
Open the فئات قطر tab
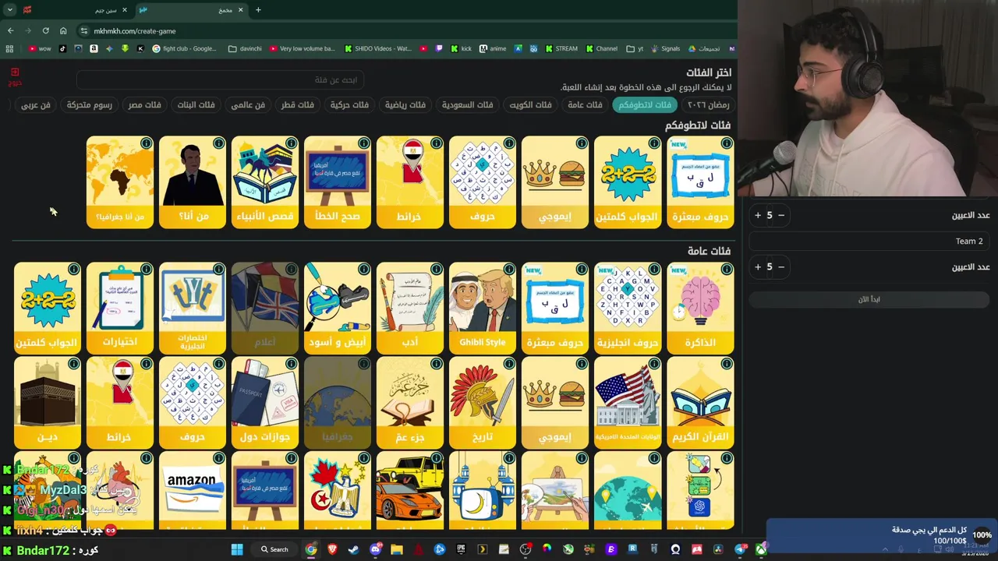pos(297,104)
